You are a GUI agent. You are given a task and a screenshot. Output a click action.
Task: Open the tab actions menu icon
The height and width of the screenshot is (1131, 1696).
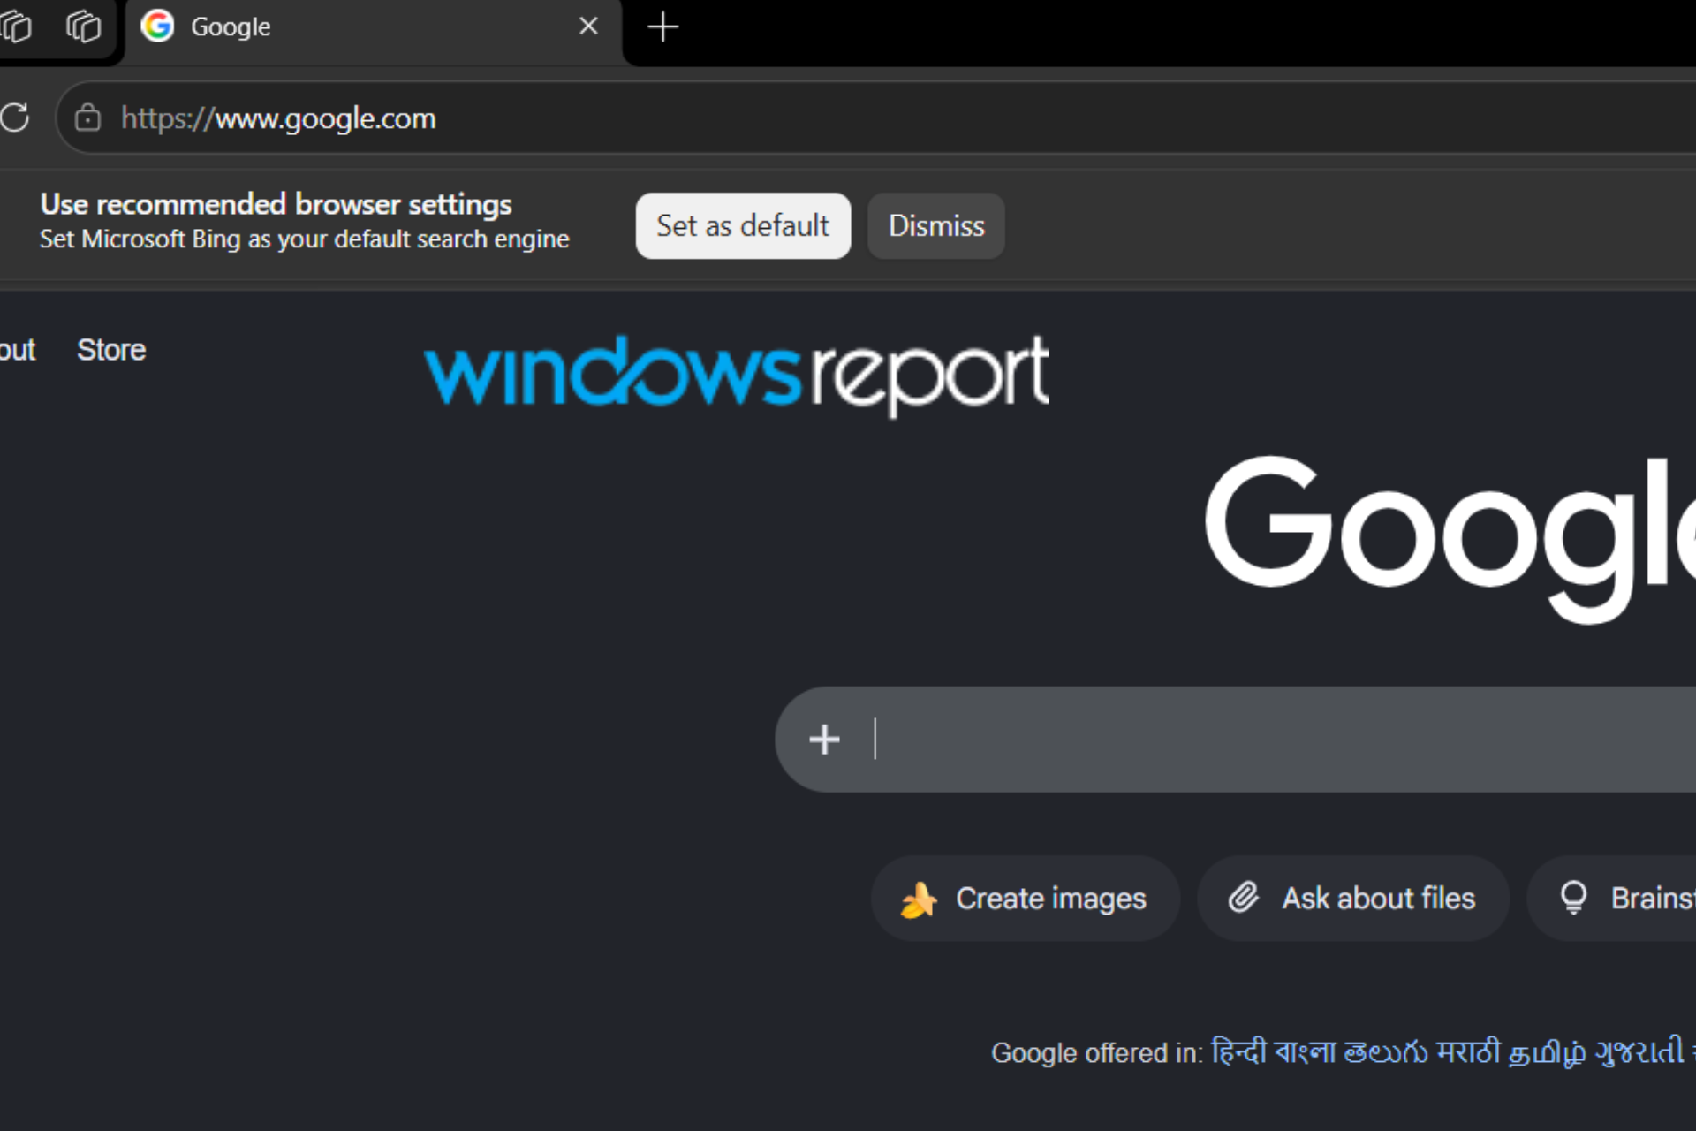point(84,27)
